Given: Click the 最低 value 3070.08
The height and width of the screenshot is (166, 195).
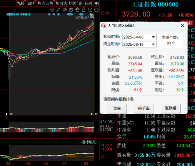Looking at the screenshot, I should 177,64.
